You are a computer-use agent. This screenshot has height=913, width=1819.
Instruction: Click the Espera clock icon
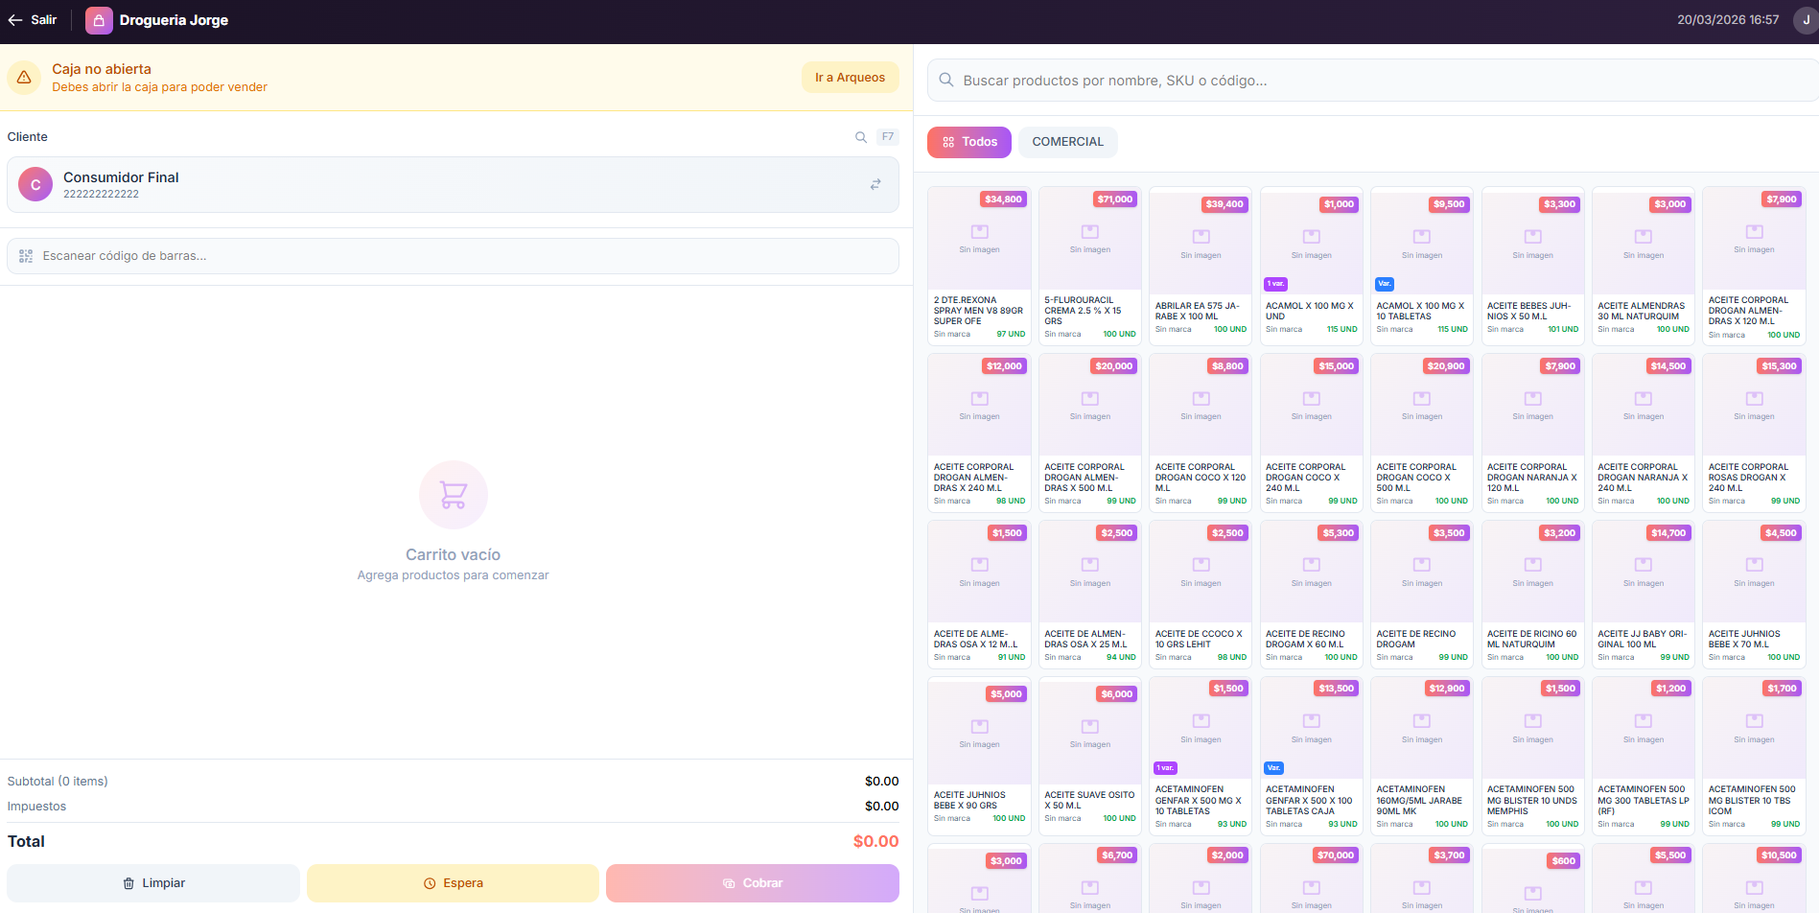(x=429, y=882)
